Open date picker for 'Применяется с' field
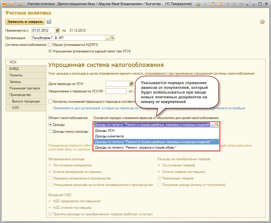This screenshot has height=223, width=271. 58,30
